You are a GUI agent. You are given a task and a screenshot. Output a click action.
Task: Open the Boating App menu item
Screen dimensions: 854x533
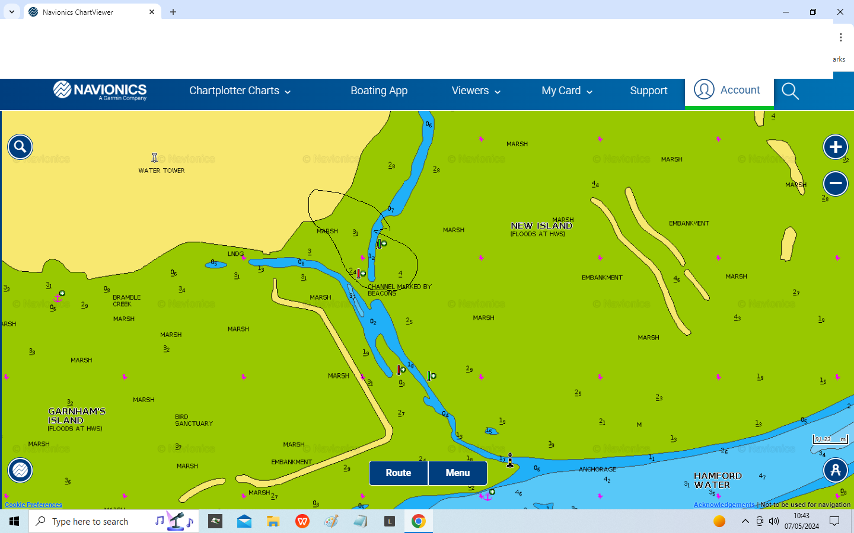379,91
